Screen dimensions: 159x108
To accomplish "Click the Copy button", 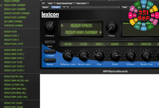I will 125,7.
